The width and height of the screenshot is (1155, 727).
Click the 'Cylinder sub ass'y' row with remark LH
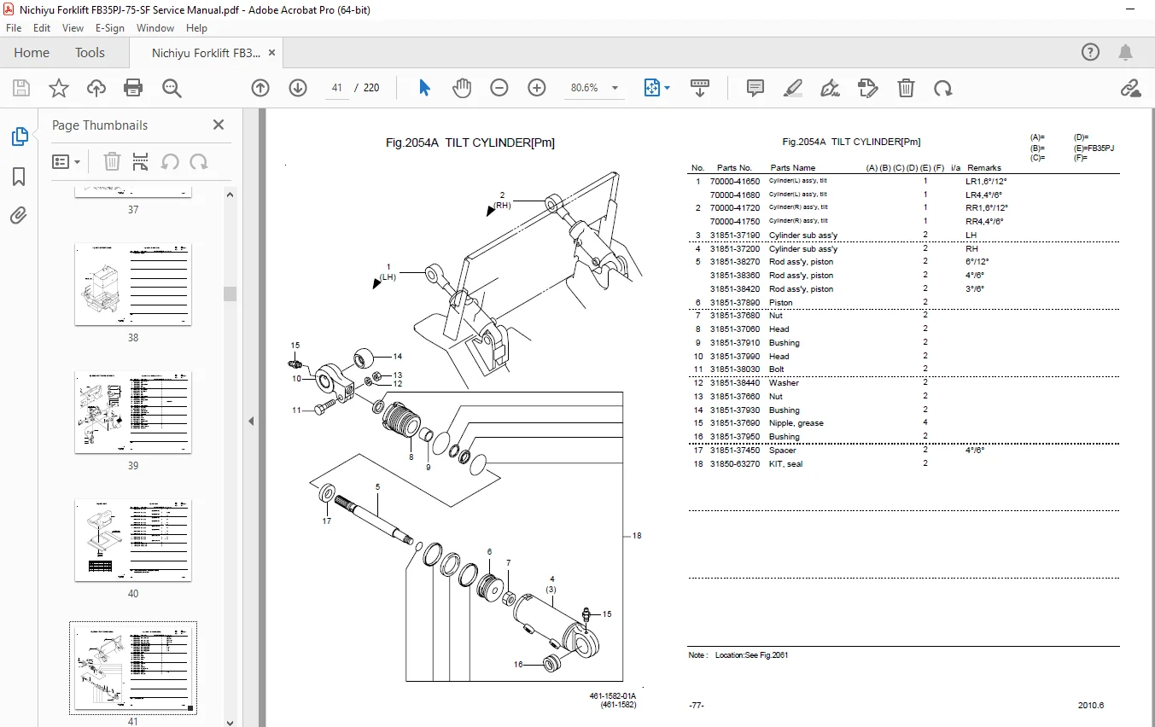[x=903, y=235]
